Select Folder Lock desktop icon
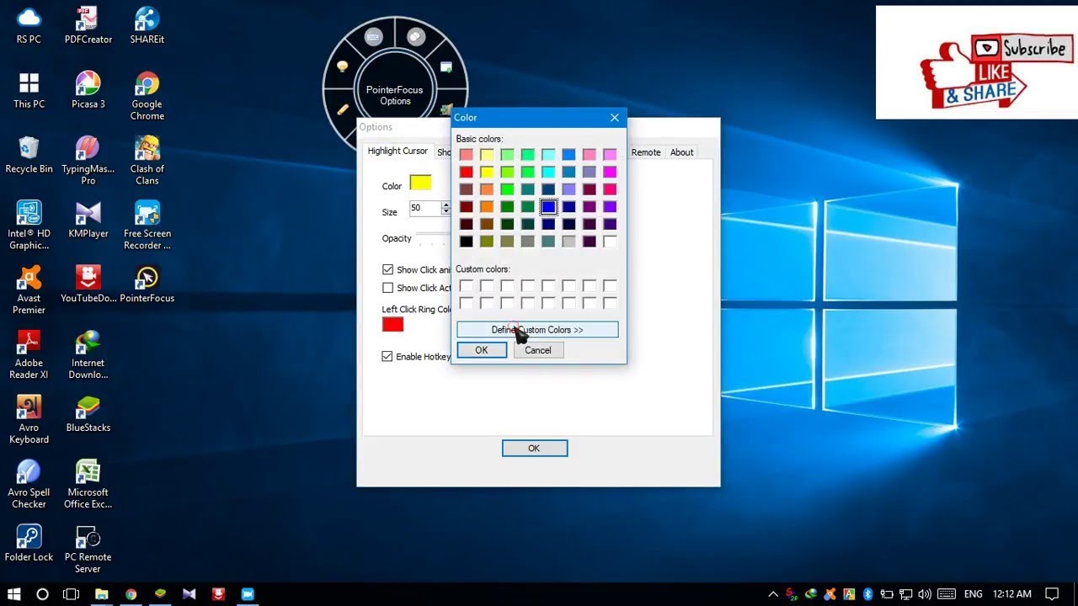This screenshot has height=606, width=1078. point(29,544)
